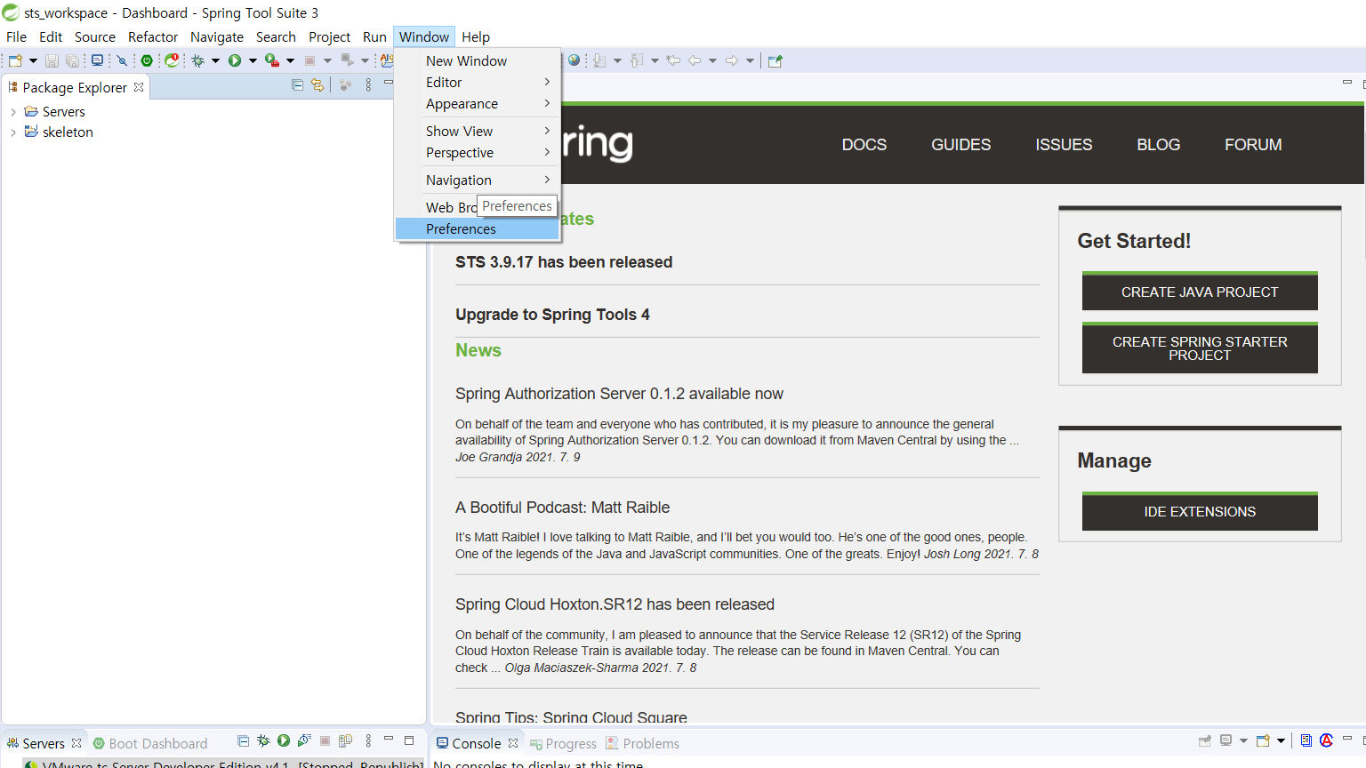Collapse all in Package Explorer
Screen dimensions: 1366x768
coord(297,85)
